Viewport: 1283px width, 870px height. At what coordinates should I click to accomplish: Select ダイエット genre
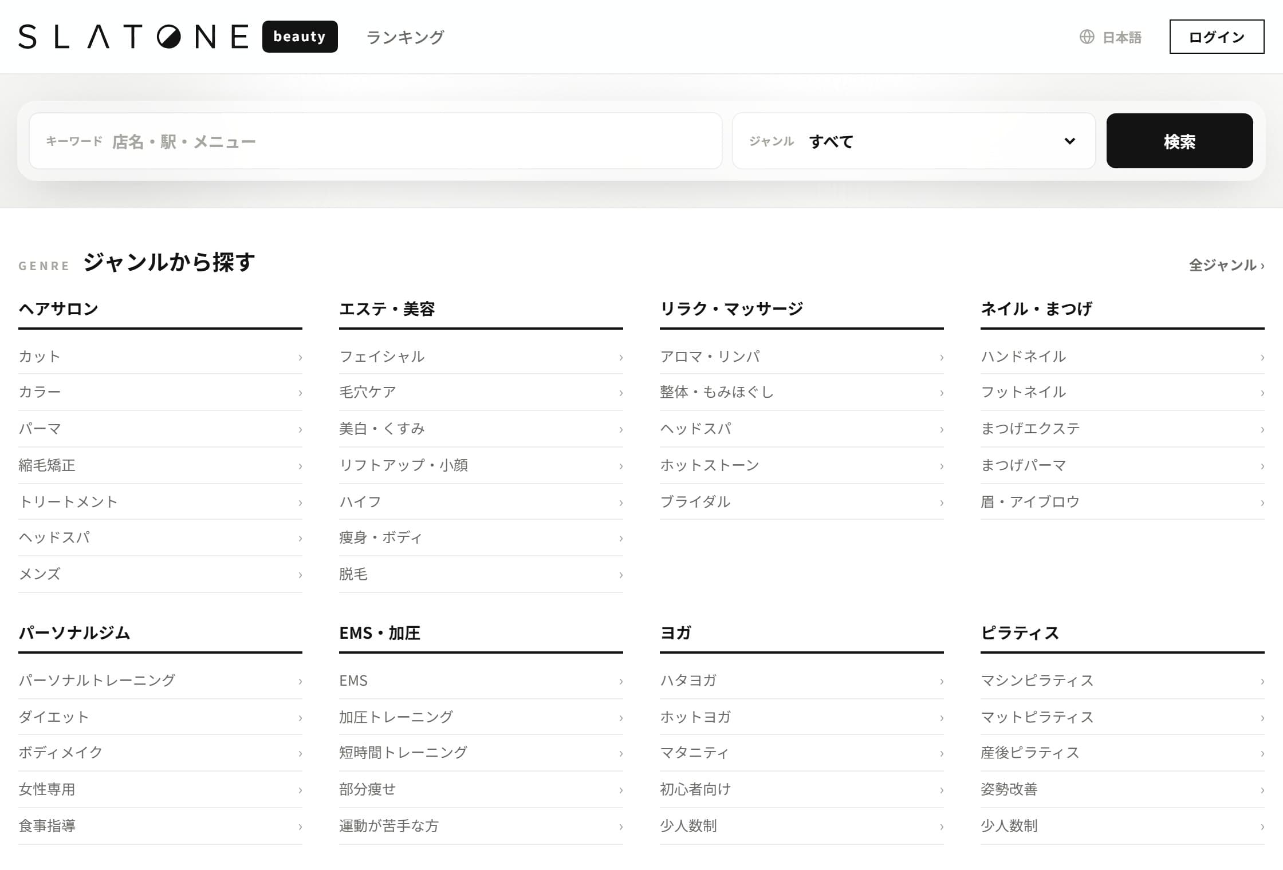click(x=160, y=717)
